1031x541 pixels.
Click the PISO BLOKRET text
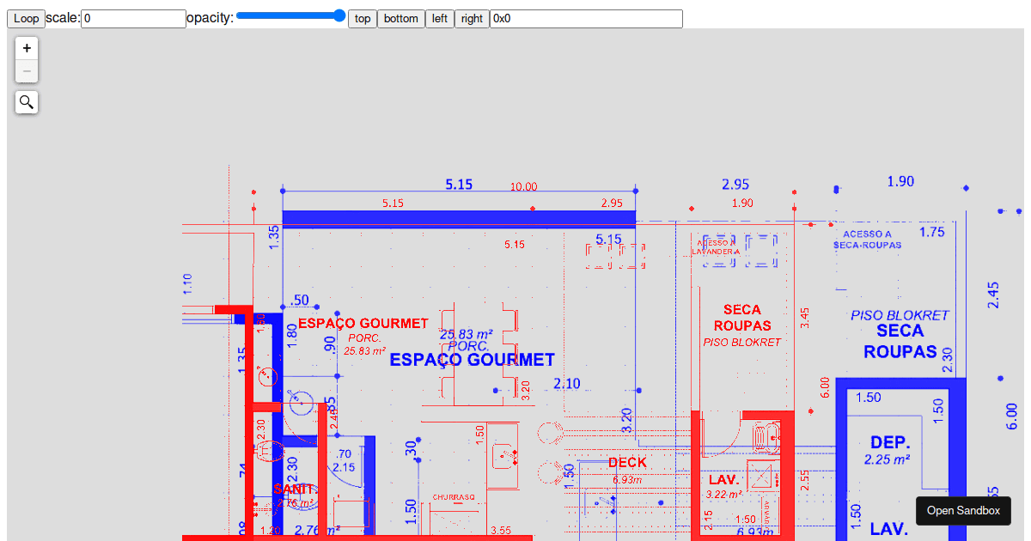[x=900, y=314]
